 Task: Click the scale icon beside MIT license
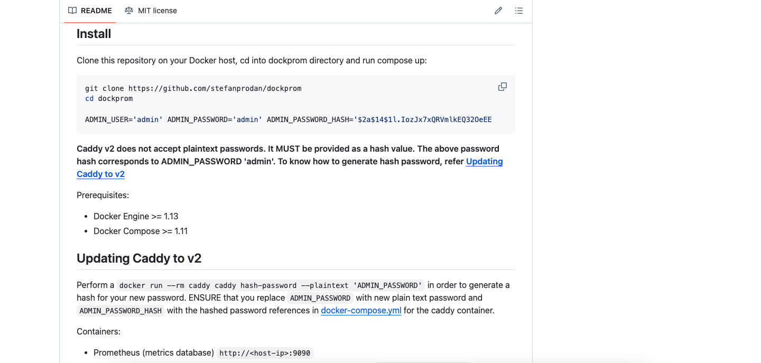(x=129, y=11)
